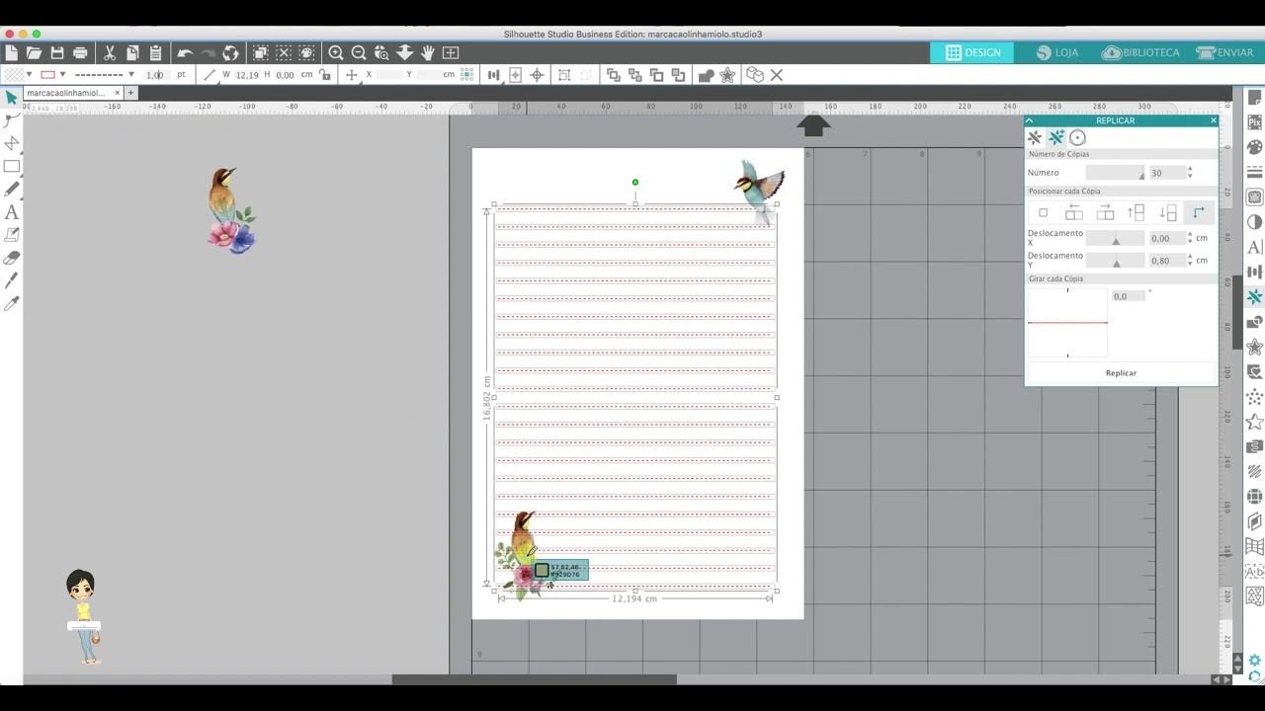The width and height of the screenshot is (1265, 711).
Task: Paste from clipboard icon
Action: coord(155,52)
